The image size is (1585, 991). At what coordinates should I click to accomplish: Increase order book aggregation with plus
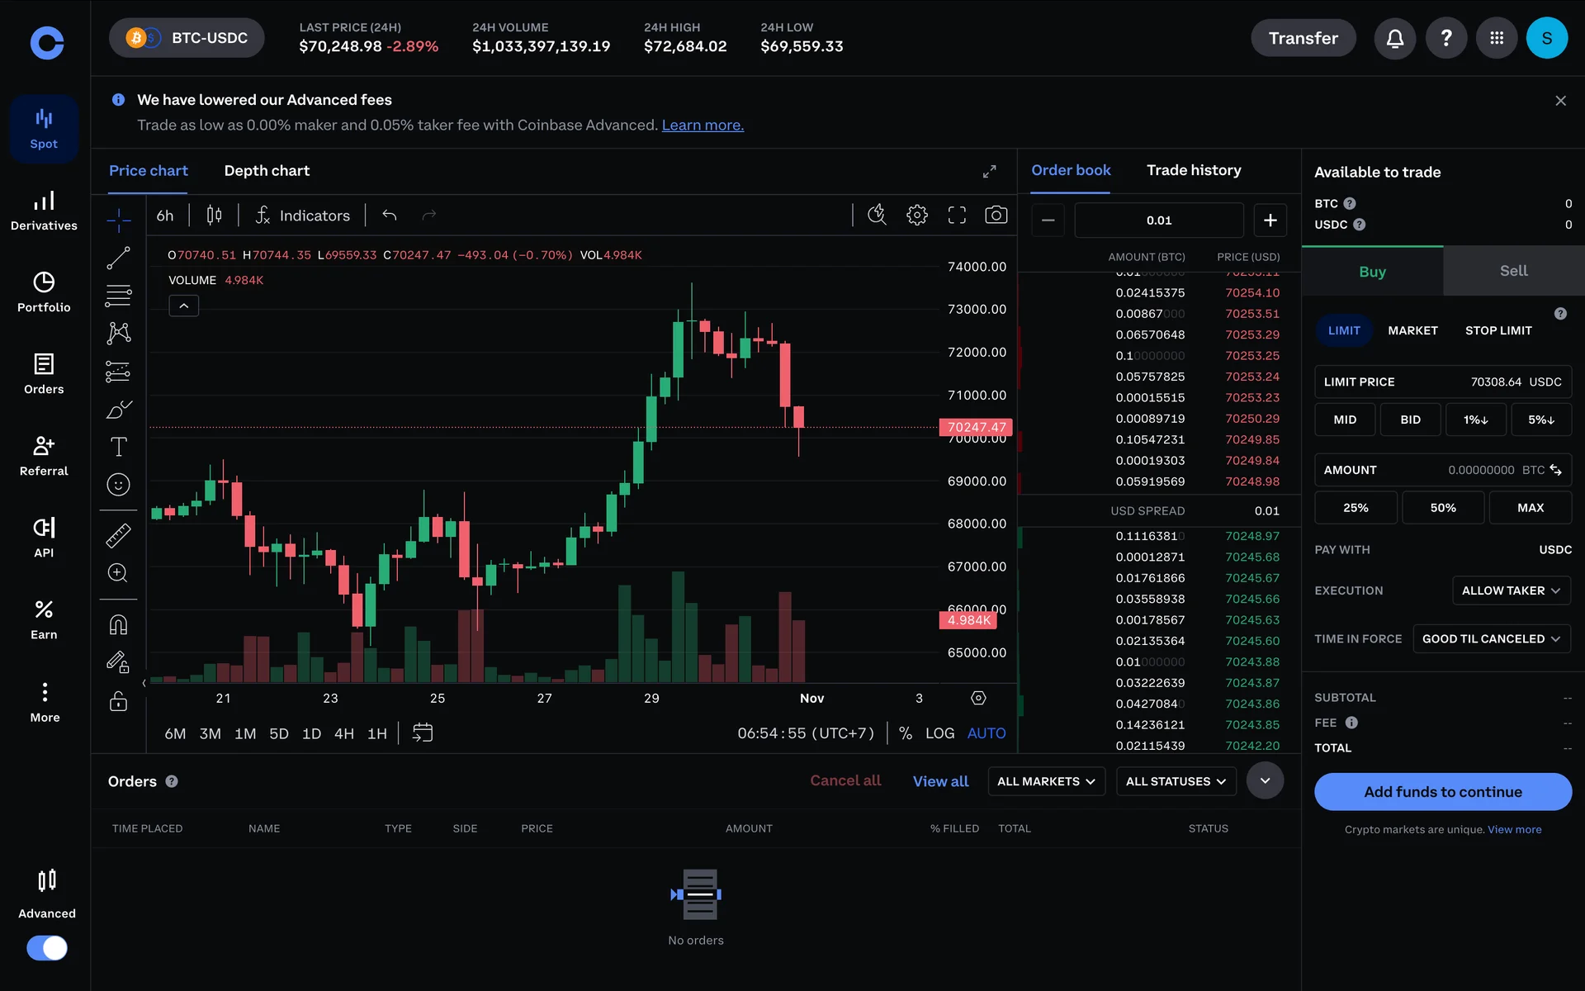(1270, 220)
